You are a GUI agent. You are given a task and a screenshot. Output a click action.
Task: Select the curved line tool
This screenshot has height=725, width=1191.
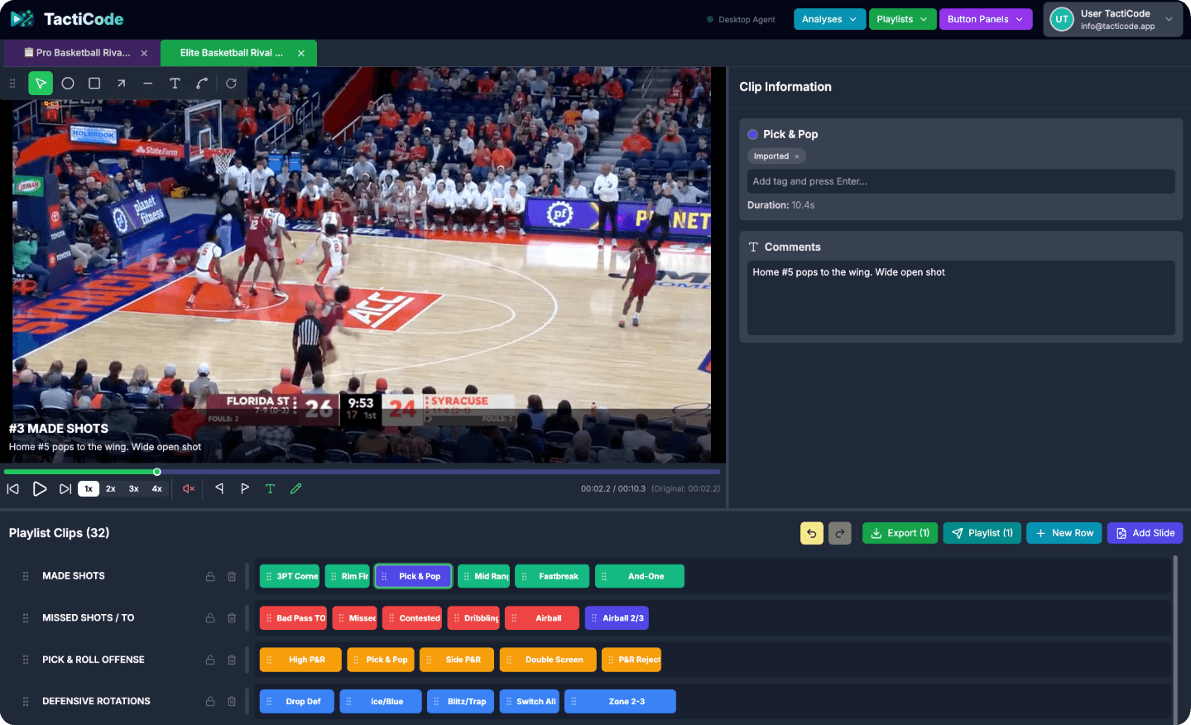click(x=201, y=83)
